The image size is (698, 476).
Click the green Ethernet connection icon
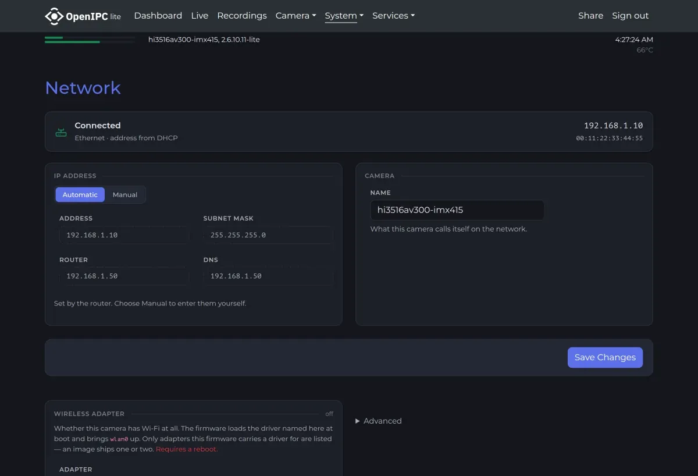61,132
